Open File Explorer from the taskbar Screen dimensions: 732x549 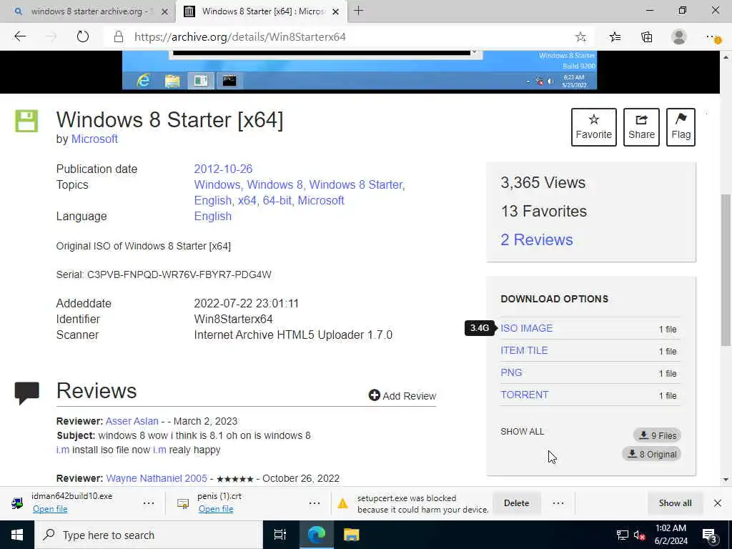[x=351, y=535]
